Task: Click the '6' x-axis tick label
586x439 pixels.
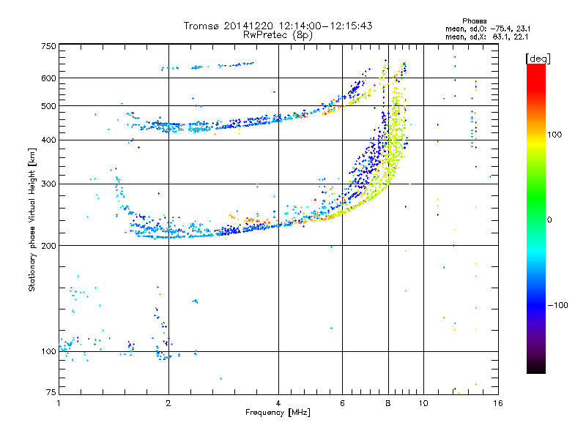Action: point(342,403)
